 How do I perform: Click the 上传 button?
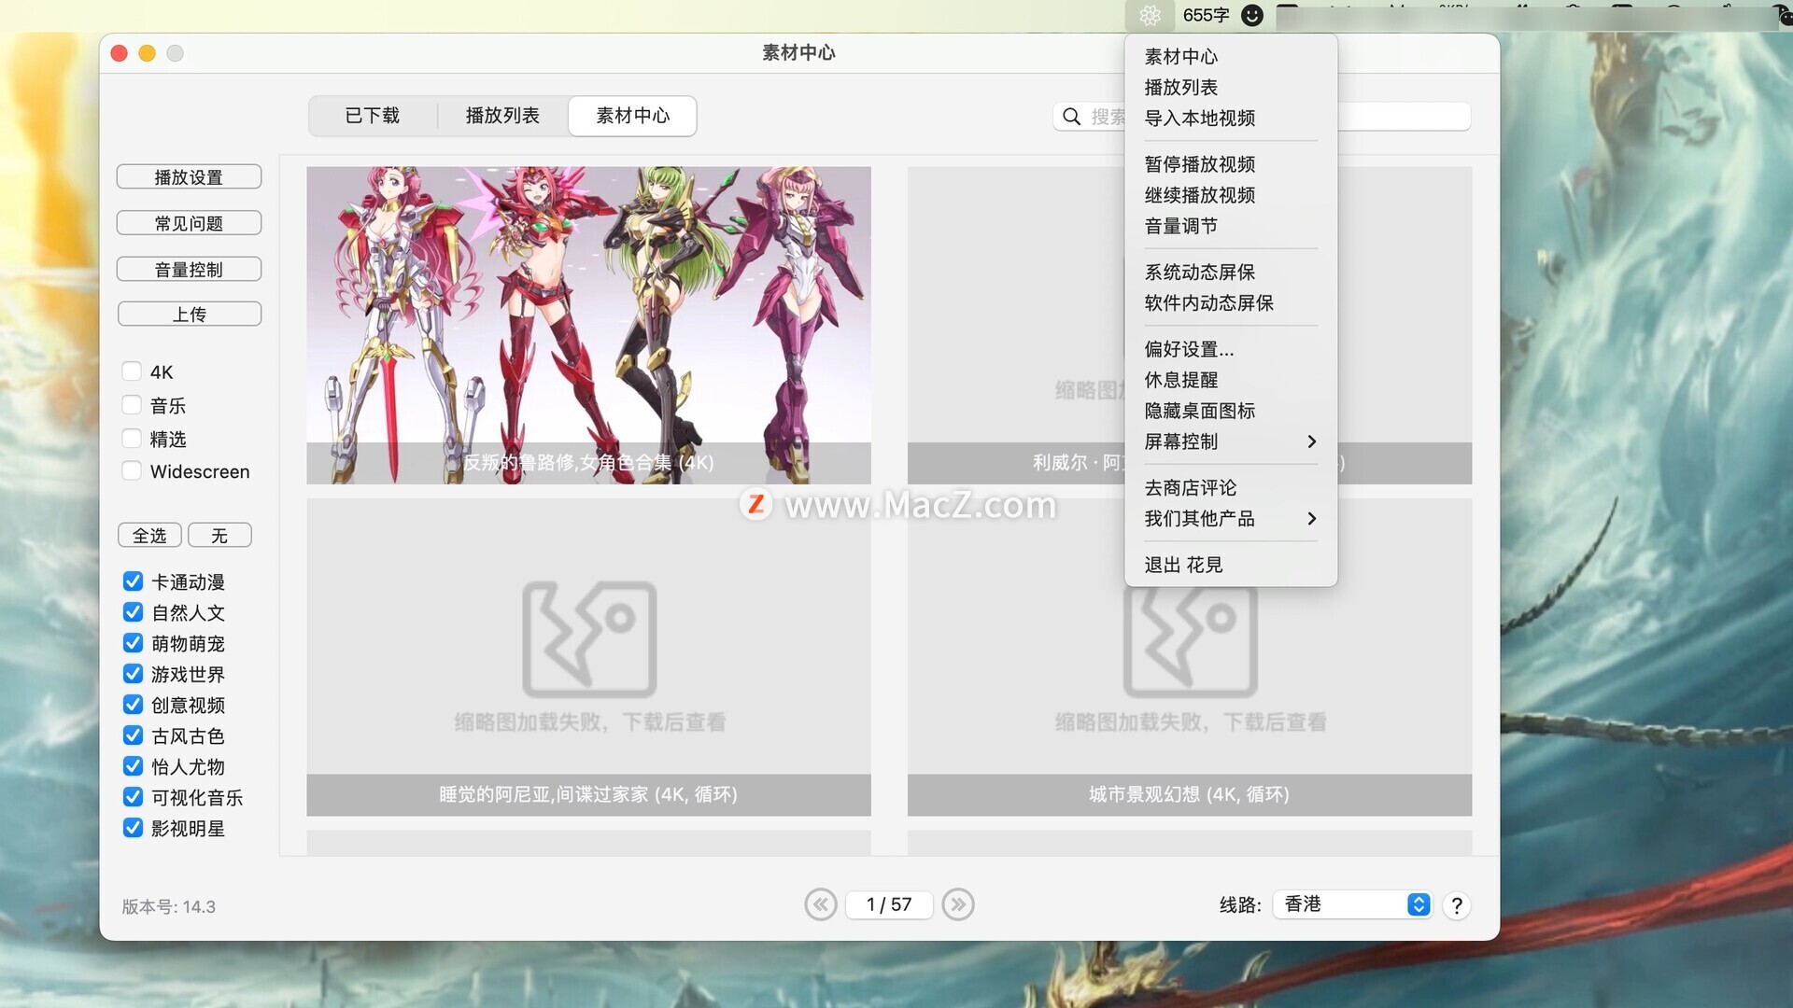point(189,315)
